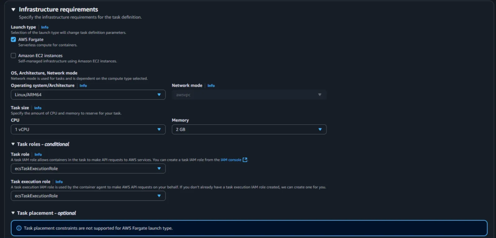Open Info link next to Task size
This screenshot has width=496, height=238.
pos(38,108)
